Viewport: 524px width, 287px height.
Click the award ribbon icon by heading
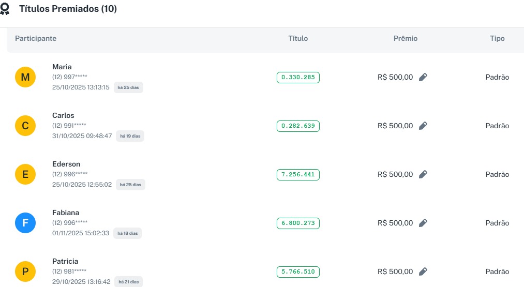pyautogui.click(x=5, y=9)
